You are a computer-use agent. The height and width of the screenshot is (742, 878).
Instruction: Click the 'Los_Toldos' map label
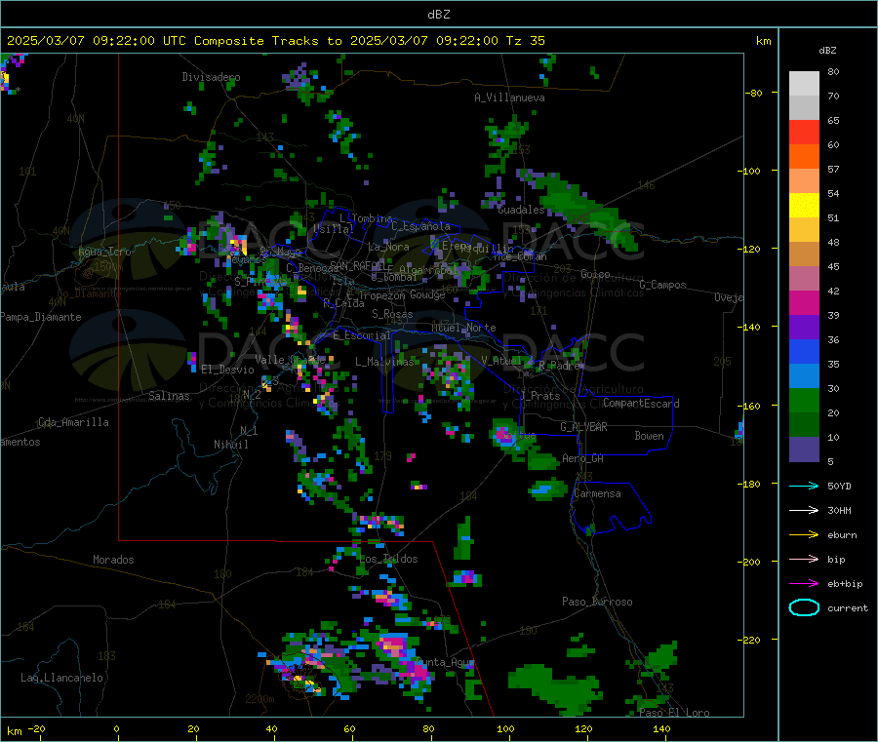[x=388, y=559]
